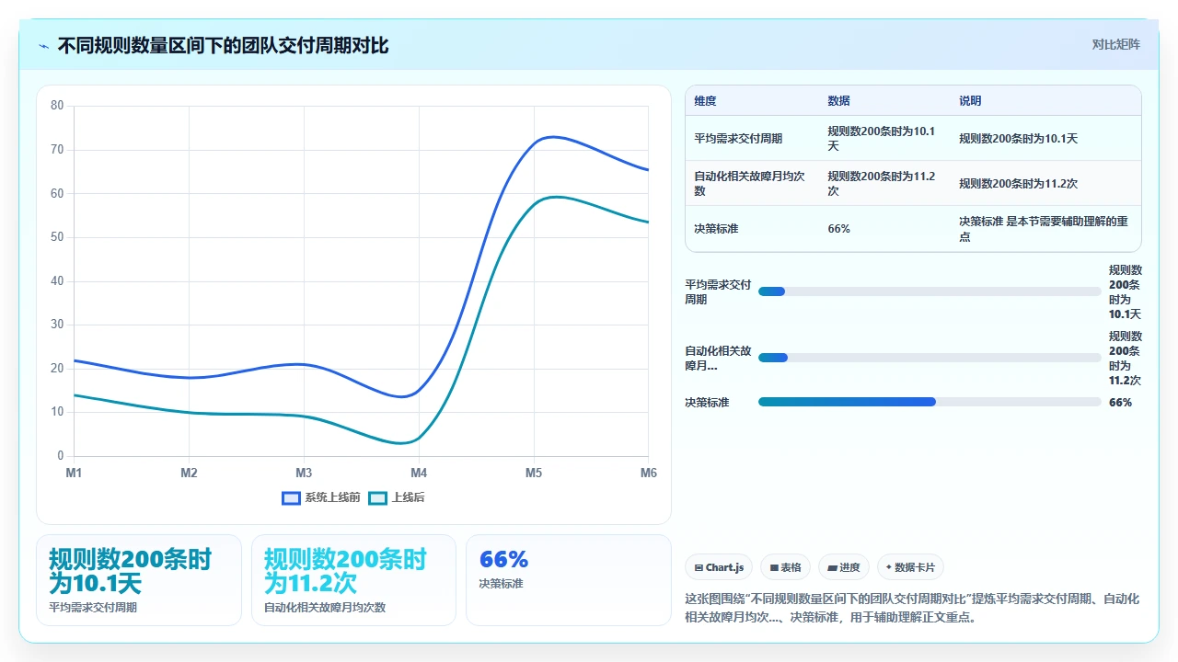This screenshot has height=662, width=1178.
Task: Select the 数据 table column header
Action: (x=838, y=101)
